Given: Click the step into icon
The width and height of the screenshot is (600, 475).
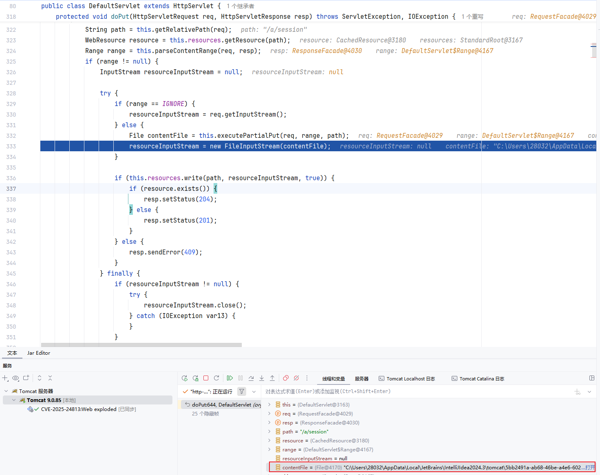Looking at the screenshot, I should (x=262, y=378).
